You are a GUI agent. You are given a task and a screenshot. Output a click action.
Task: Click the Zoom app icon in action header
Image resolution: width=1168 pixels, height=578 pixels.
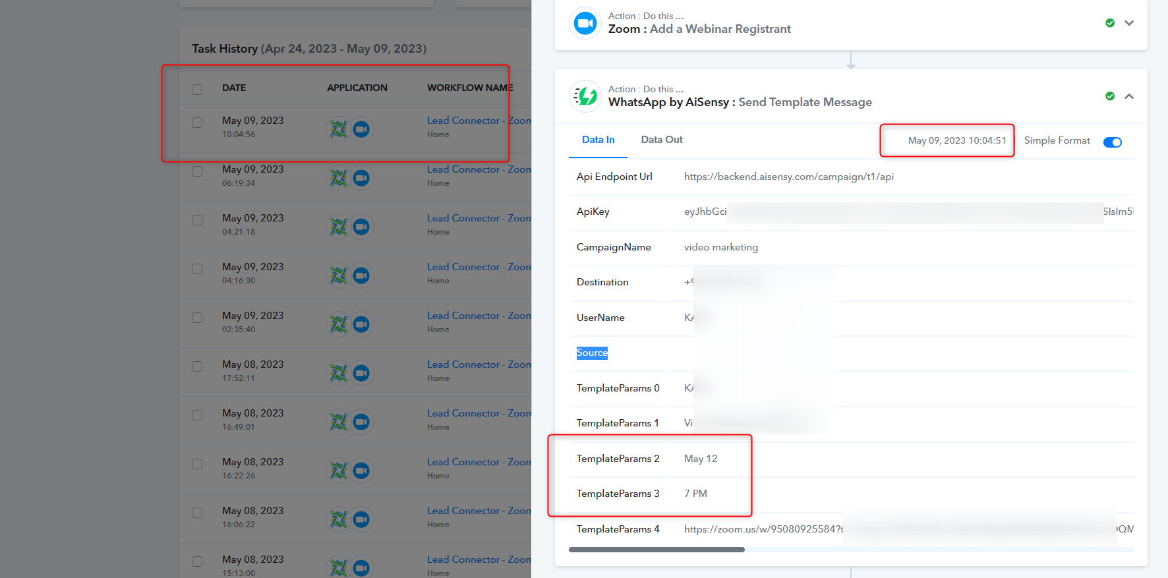585,24
